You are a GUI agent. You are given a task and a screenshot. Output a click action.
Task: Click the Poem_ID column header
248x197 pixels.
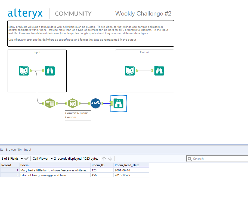coord(102,165)
